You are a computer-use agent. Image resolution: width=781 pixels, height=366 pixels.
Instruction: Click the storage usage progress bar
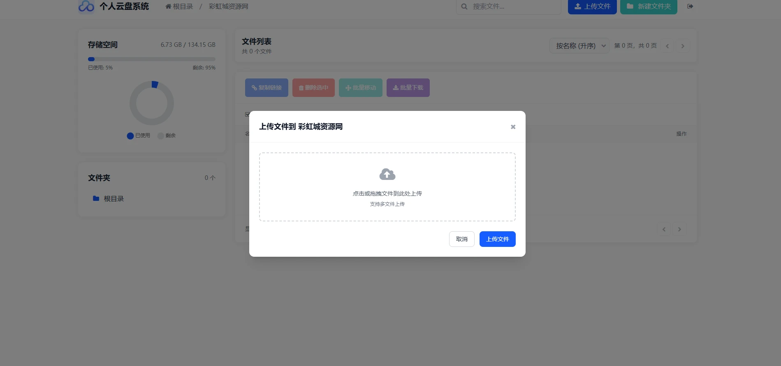(151, 59)
